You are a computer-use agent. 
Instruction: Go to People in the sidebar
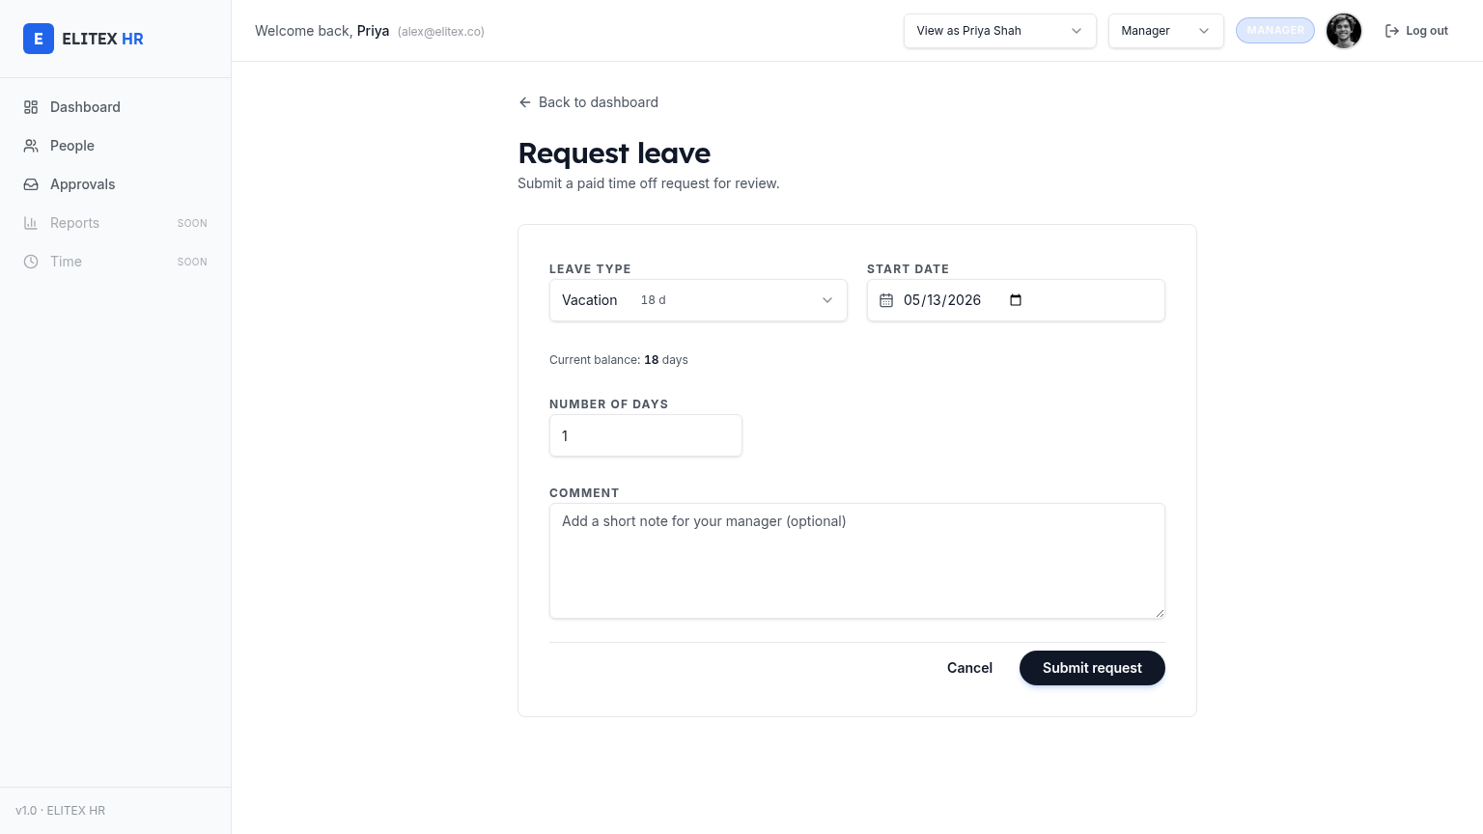[116, 146]
